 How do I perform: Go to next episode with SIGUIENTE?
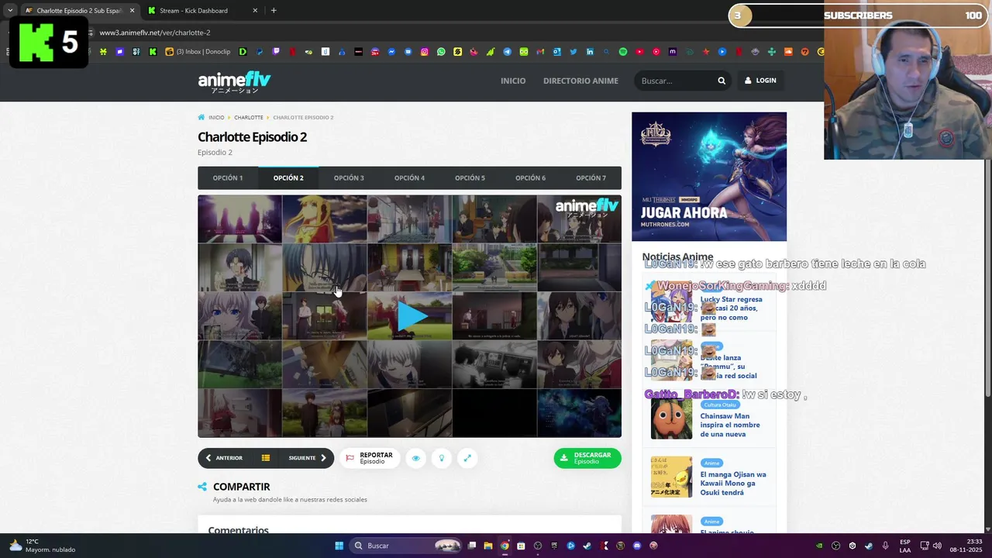pos(307,458)
